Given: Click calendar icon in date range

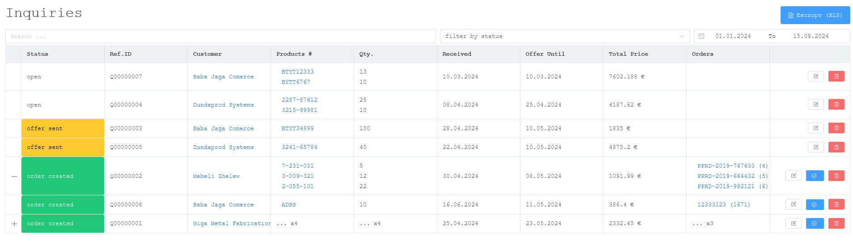Looking at the screenshot, I should [701, 36].
